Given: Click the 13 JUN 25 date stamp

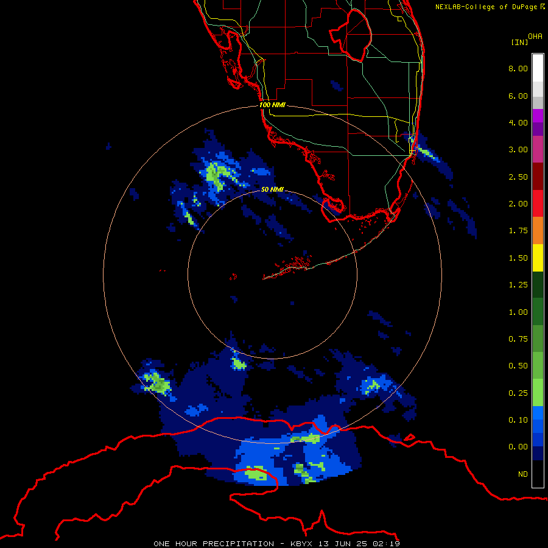Looking at the screenshot, I should (344, 544).
